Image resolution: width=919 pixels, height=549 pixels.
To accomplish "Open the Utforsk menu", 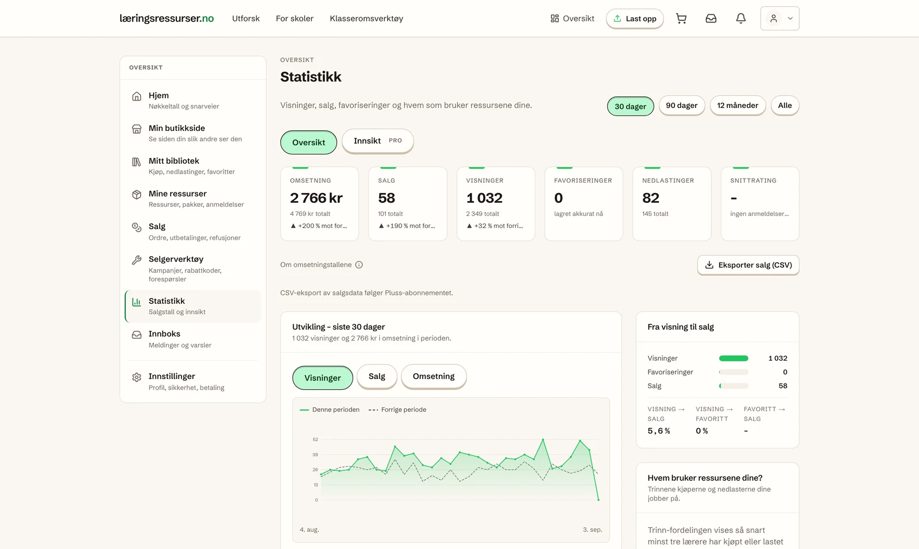I will (246, 18).
